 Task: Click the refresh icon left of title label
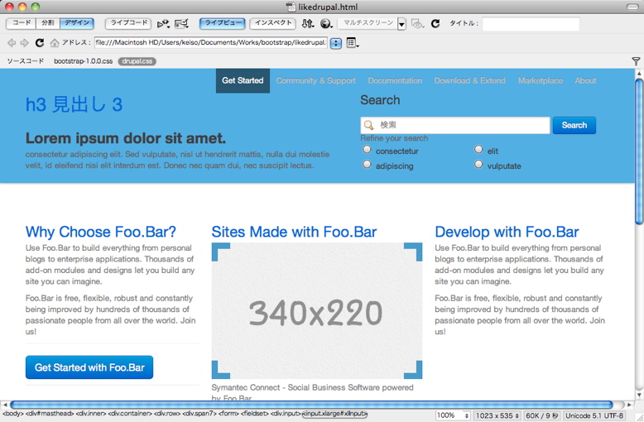435,24
